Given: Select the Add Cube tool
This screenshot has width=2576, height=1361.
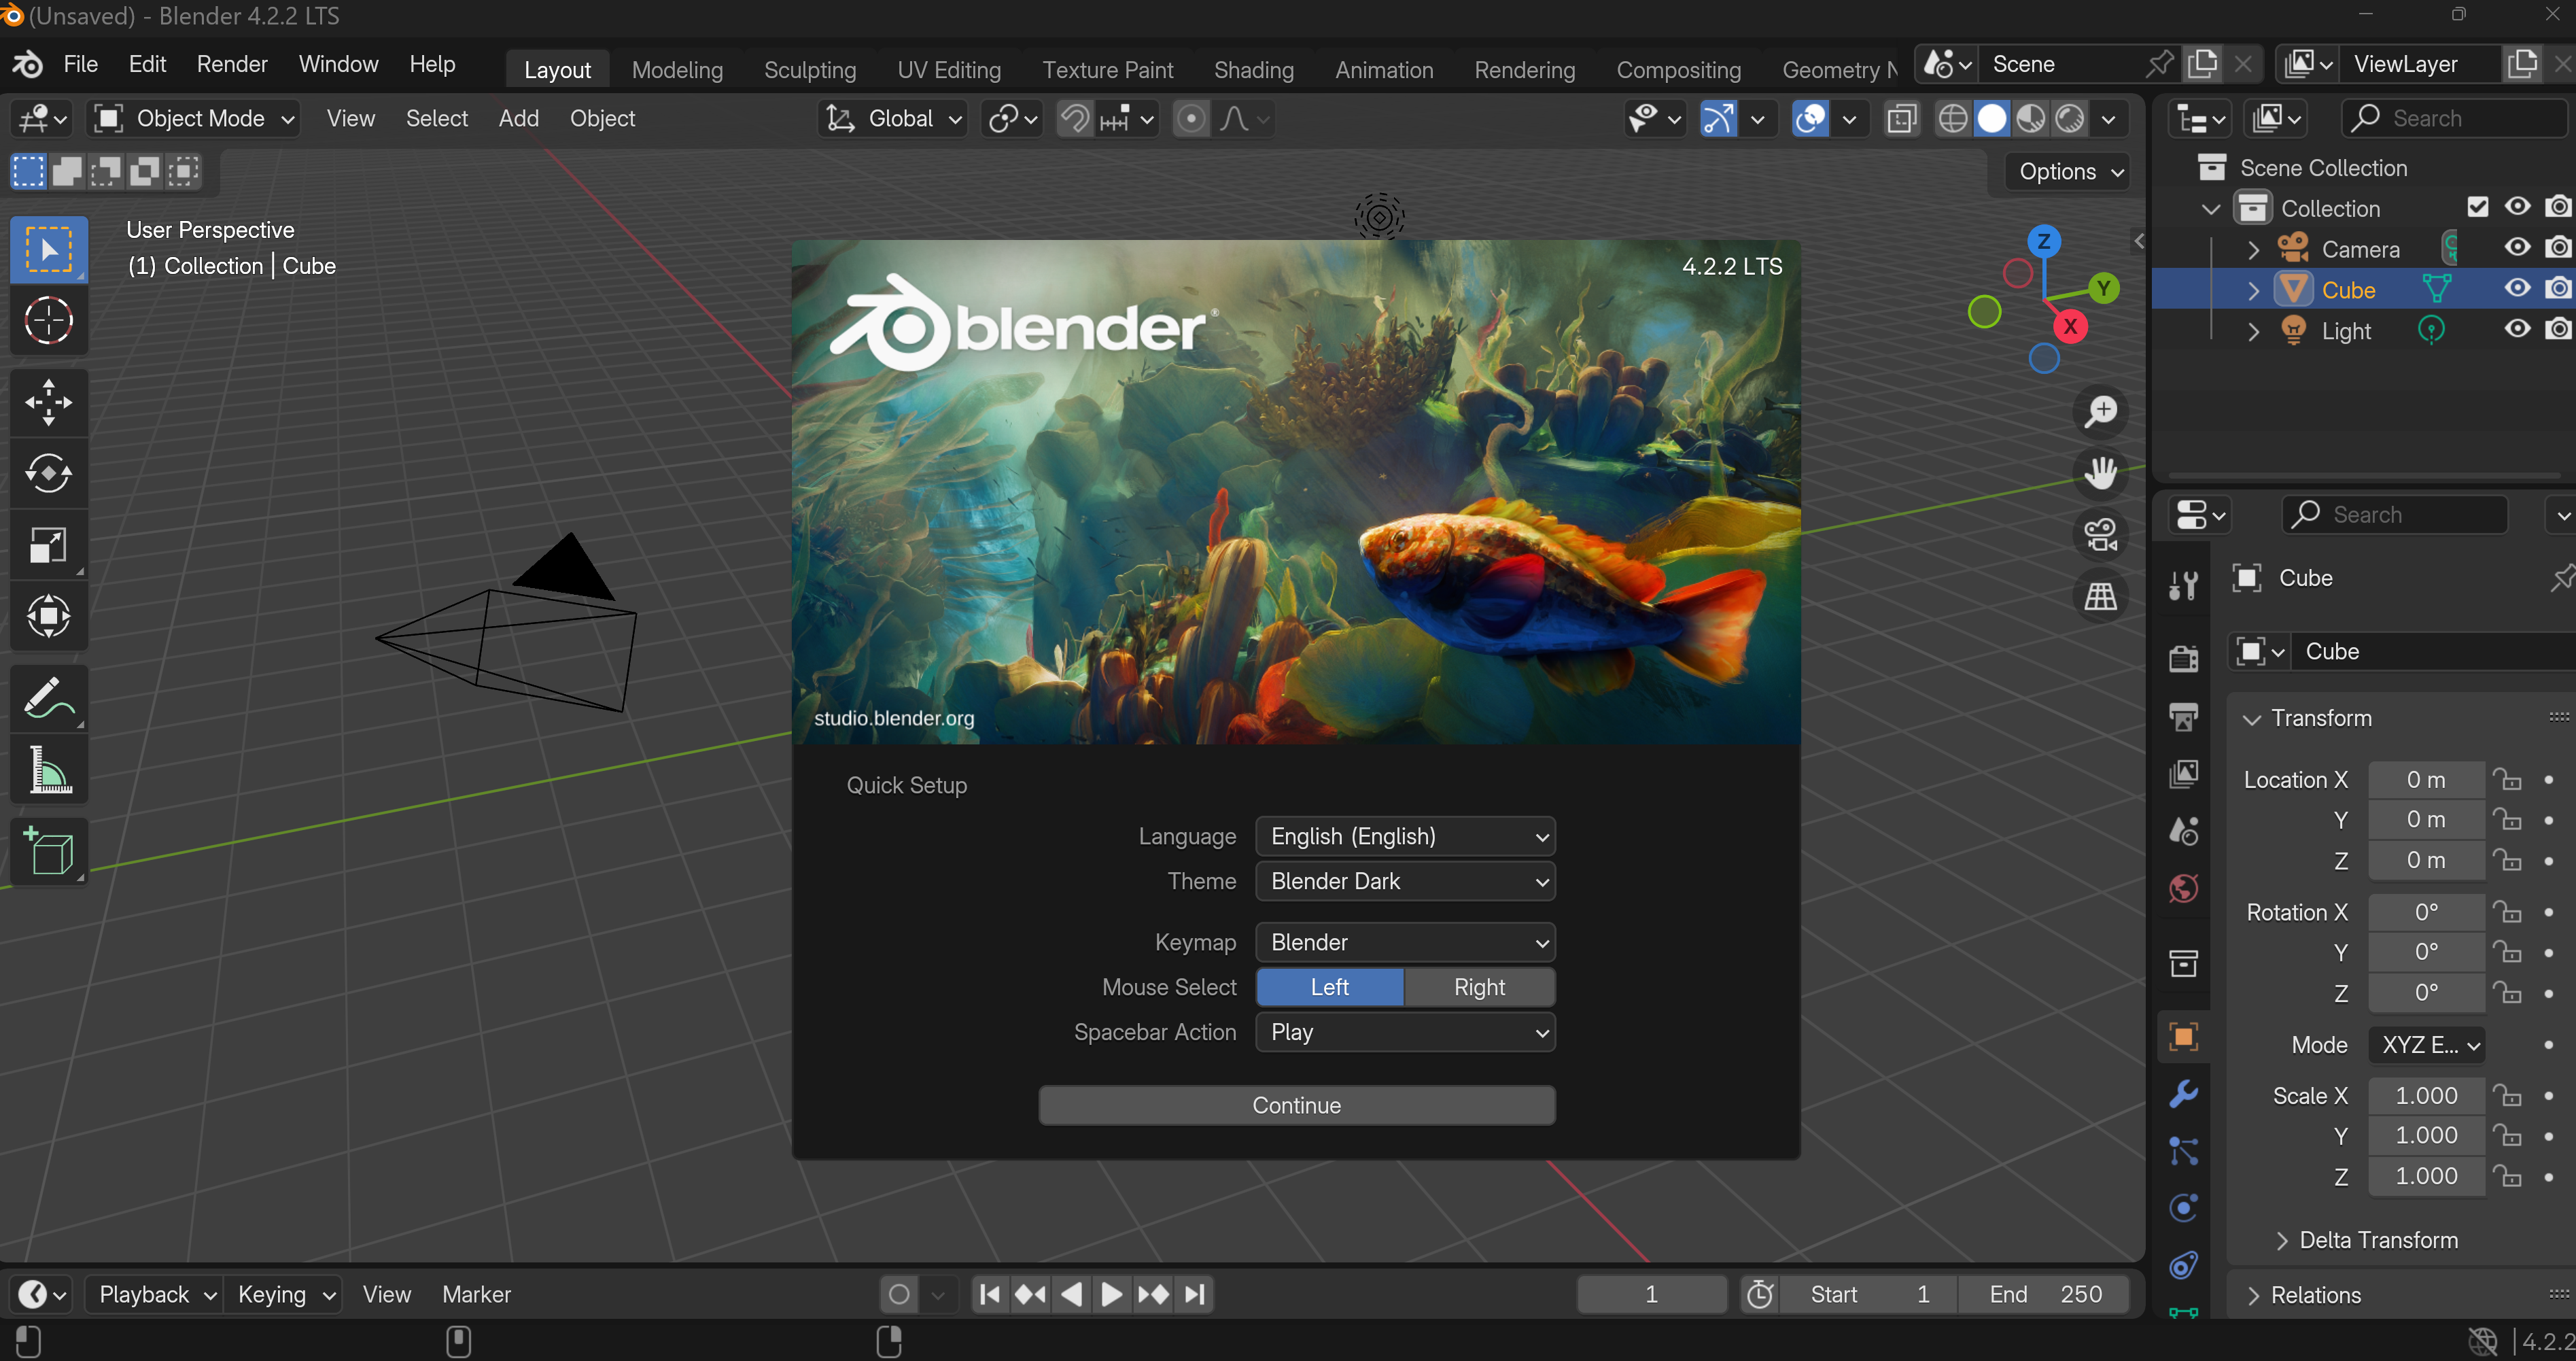Looking at the screenshot, I should pyautogui.click(x=48, y=852).
